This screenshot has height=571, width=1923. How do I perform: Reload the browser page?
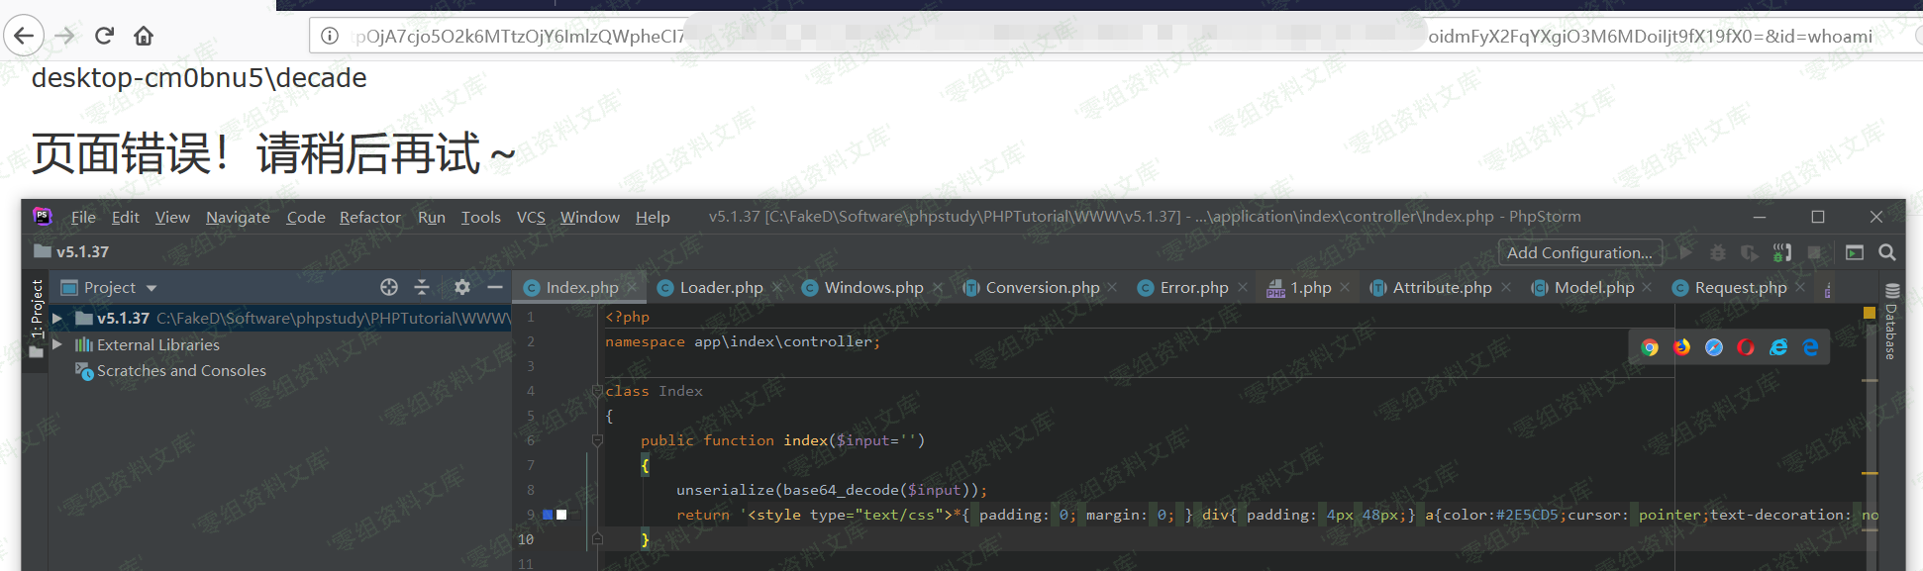[104, 37]
